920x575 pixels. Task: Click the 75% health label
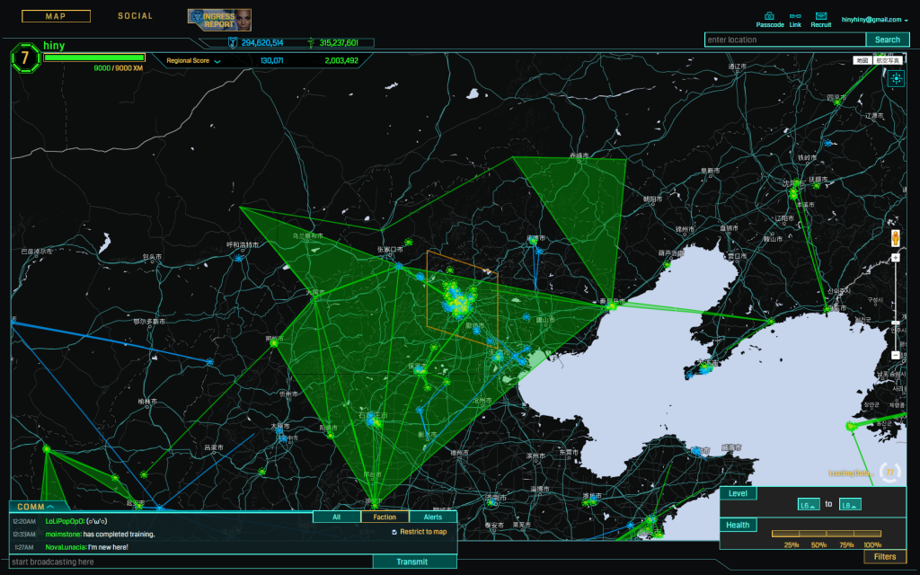click(846, 545)
